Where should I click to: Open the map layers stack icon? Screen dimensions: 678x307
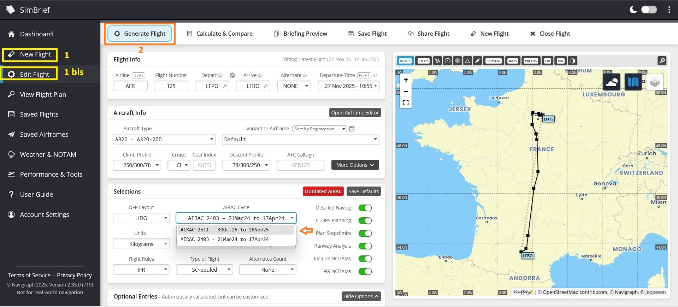(x=654, y=82)
